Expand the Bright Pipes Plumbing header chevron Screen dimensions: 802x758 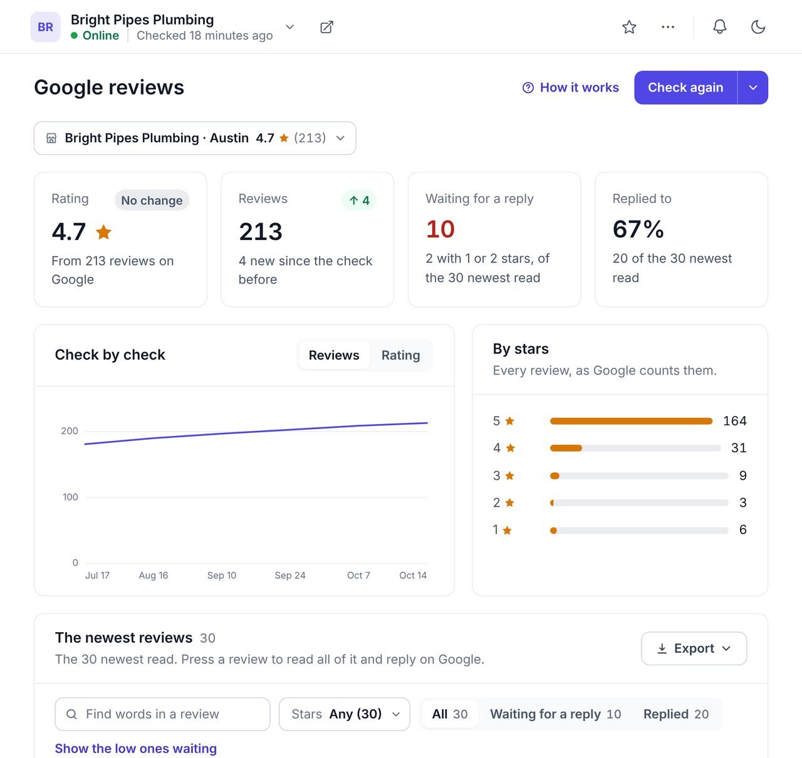tap(289, 27)
